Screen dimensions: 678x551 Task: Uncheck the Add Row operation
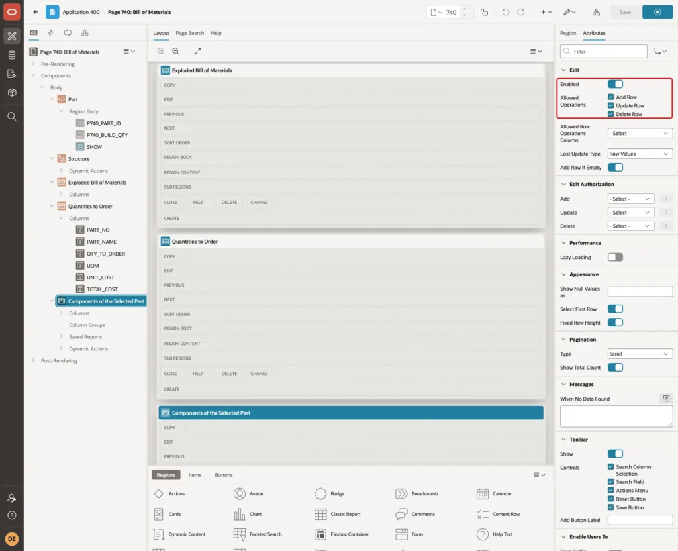(610, 97)
